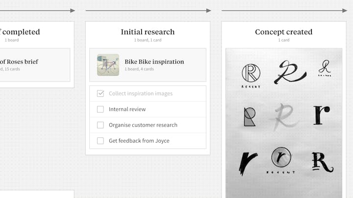The width and height of the screenshot is (353, 198).
Task: Click the underlined serif R logo sketch
Action: [x=323, y=162]
